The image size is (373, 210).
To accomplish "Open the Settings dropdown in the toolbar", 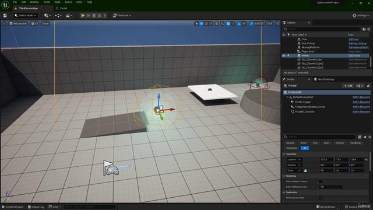I will coord(361,16).
